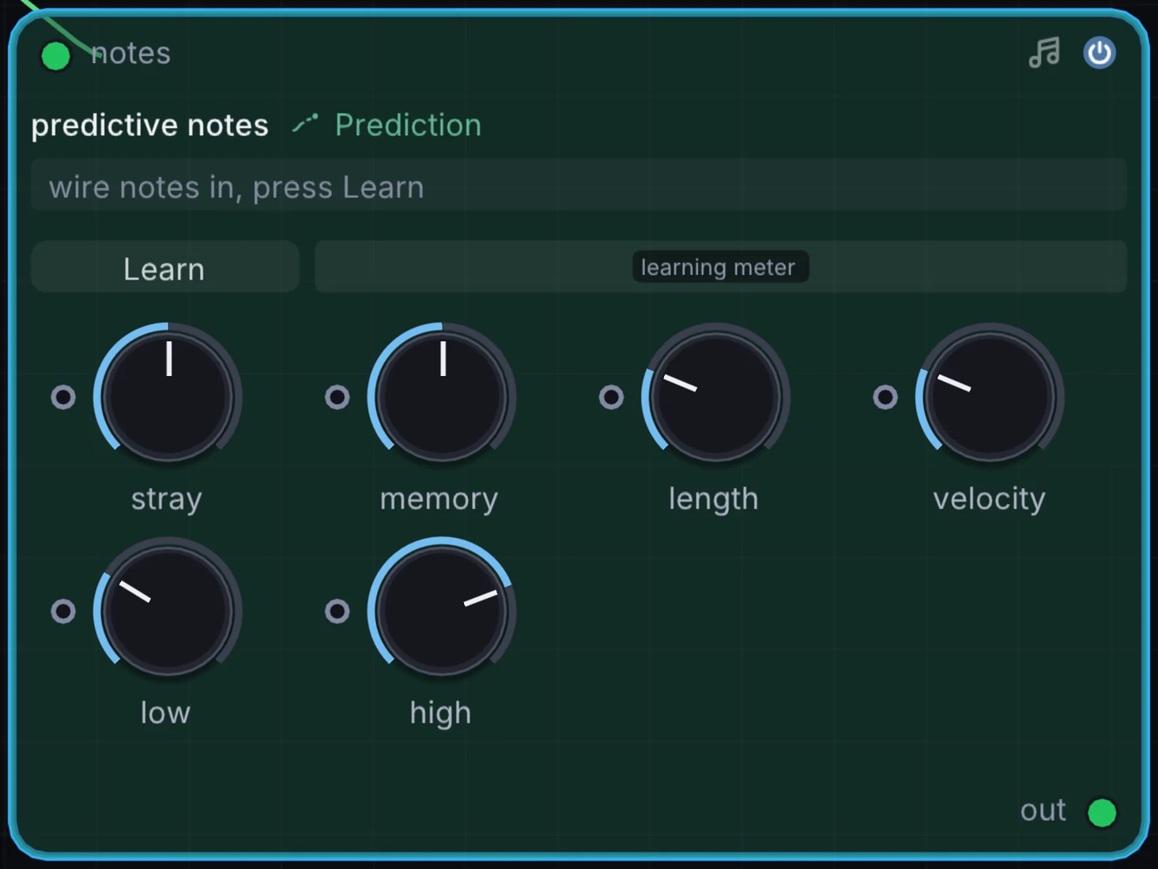1158x869 pixels.
Task: Click the 'low' knob label
Action: pos(165,713)
